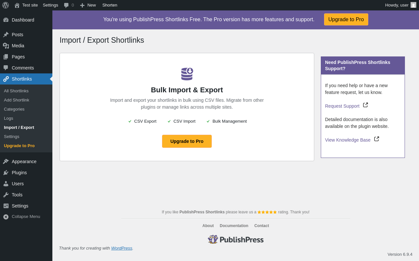
Task: Click external link icon beside Request Support
Action: coord(365,105)
